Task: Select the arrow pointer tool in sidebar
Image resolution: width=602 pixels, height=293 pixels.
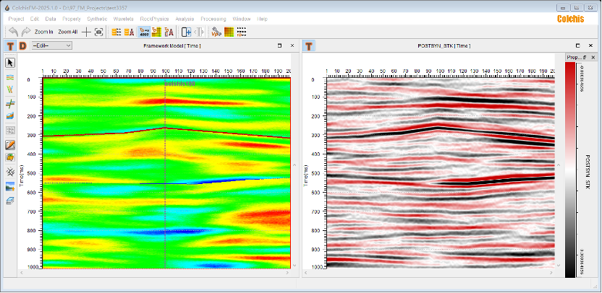Action: pos(10,63)
